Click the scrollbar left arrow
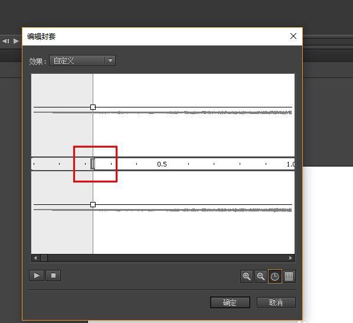The height and width of the screenshot is (323, 353). click(35, 257)
